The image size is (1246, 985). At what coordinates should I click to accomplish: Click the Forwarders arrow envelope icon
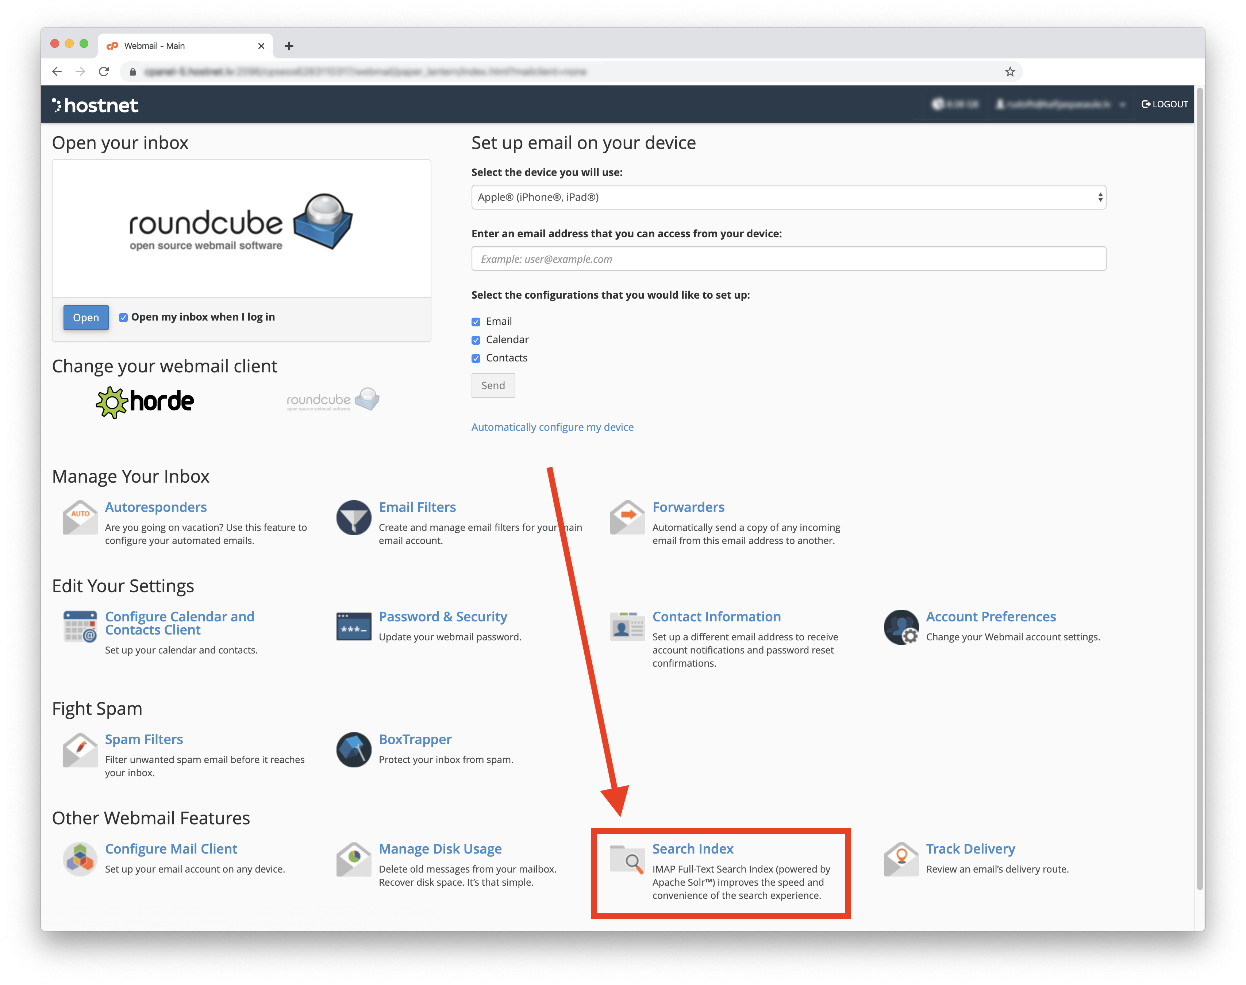[627, 517]
